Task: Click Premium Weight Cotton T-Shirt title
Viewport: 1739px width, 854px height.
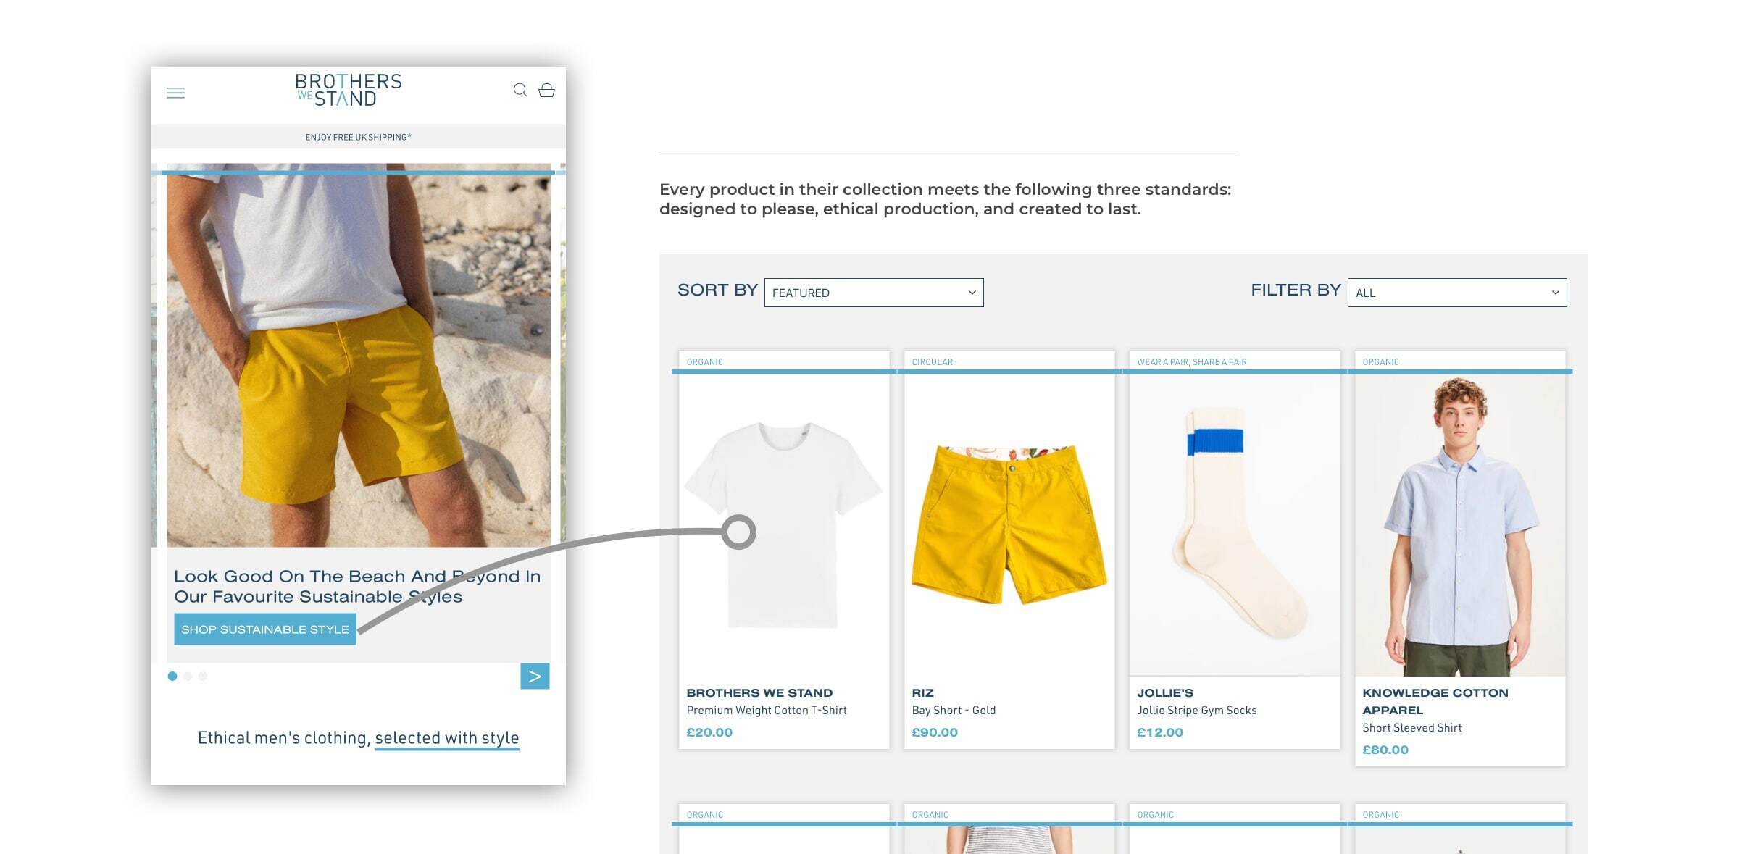Action: click(x=767, y=711)
